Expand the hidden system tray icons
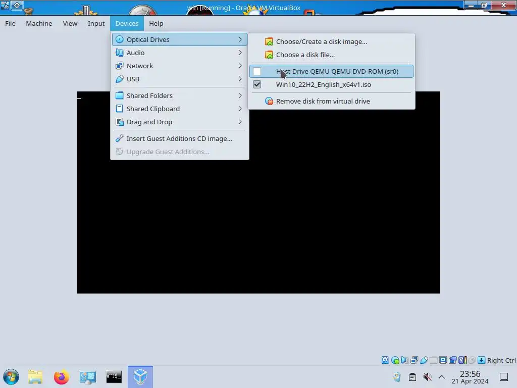 tap(442, 377)
